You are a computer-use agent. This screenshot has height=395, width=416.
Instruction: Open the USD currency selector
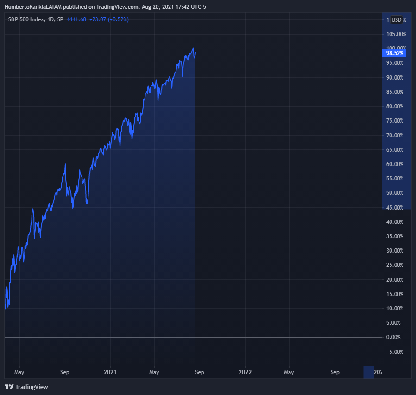coord(397,19)
